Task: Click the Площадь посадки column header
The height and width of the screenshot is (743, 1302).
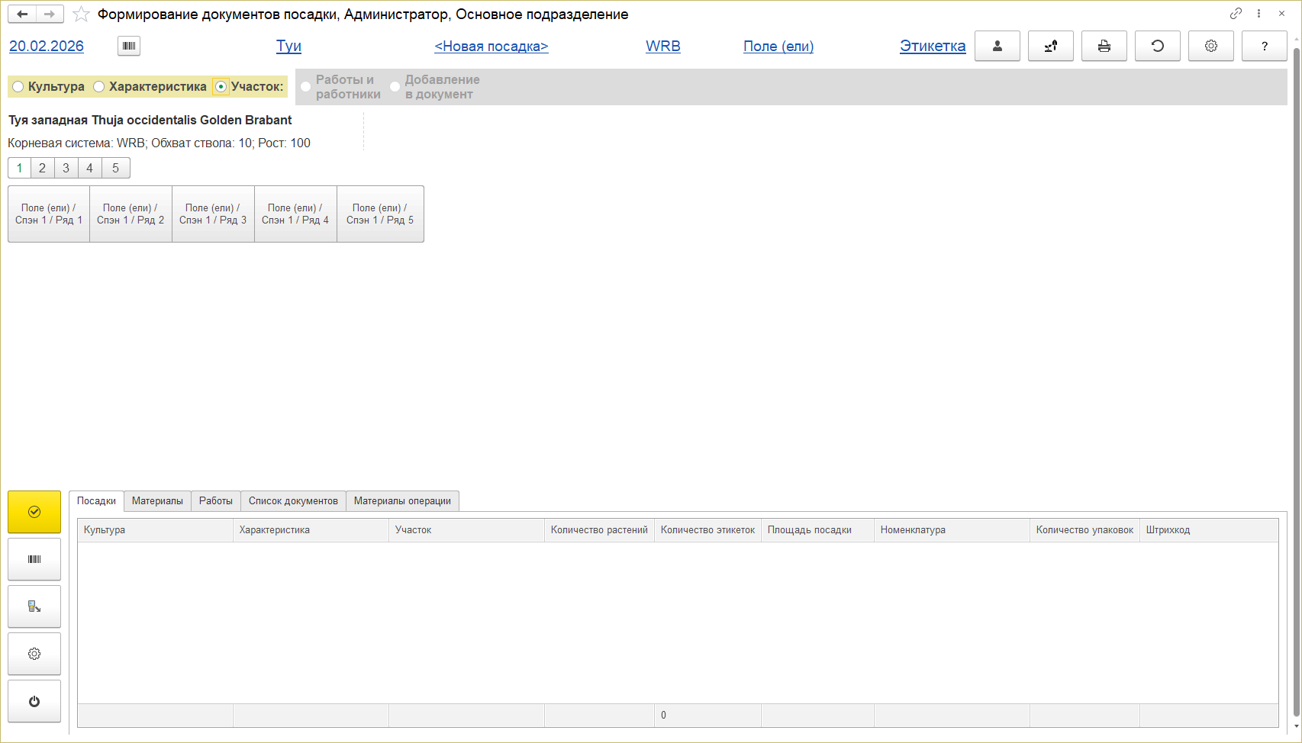Action: [x=818, y=530]
